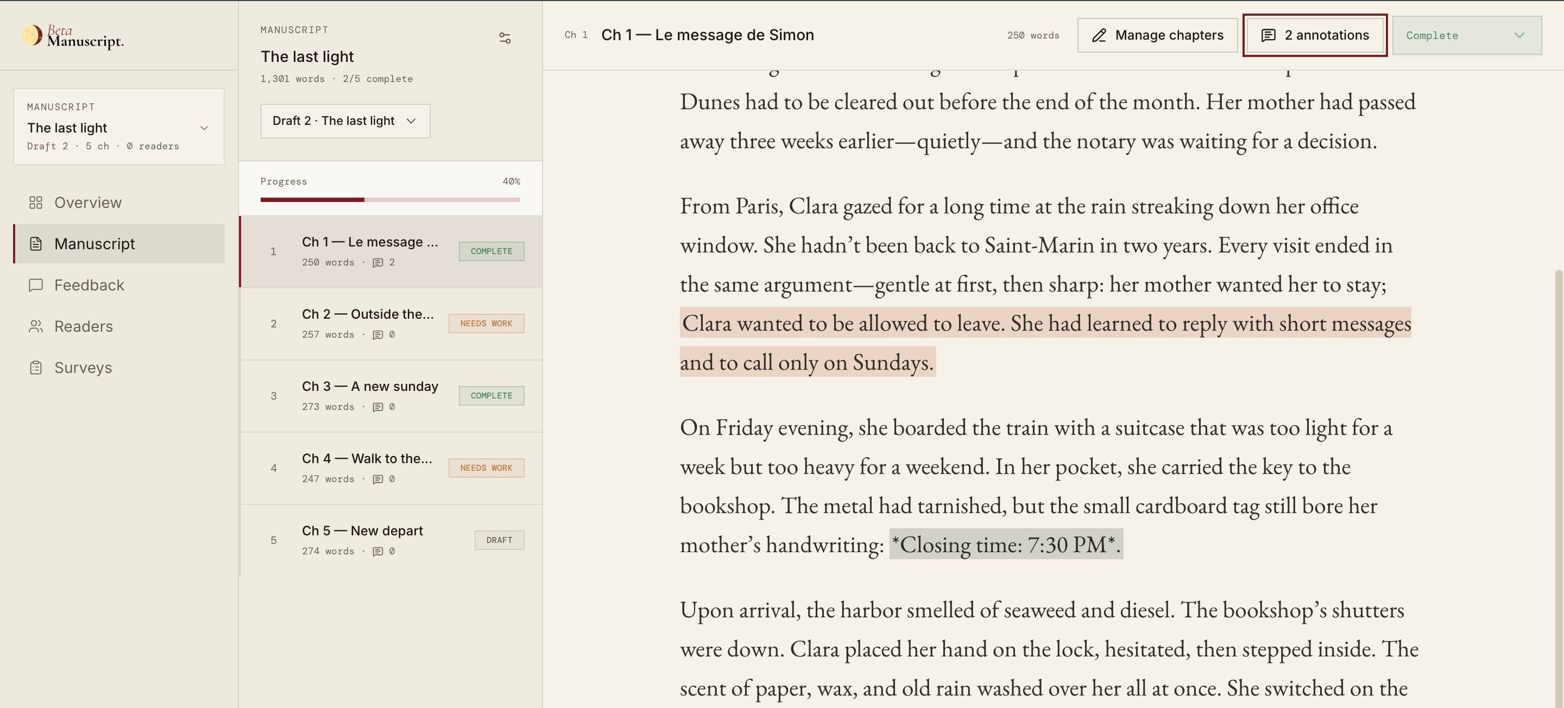The height and width of the screenshot is (708, 1564).
Task: Click the chapter title 'Ch 1 — Le message de Simon'
Action: point(707,35)
